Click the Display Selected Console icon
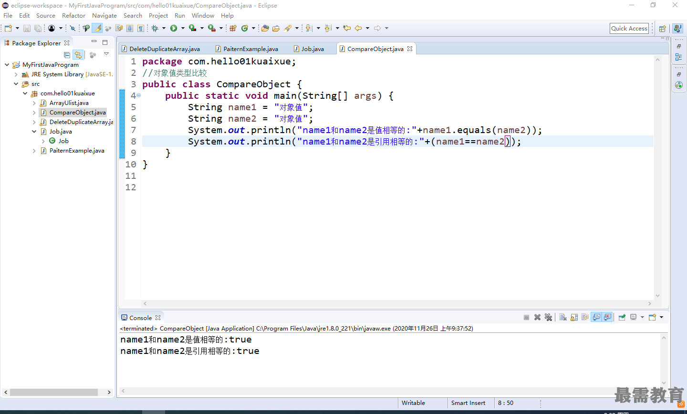The height and width of the screenshot is (414, 687). pos(633,317)
